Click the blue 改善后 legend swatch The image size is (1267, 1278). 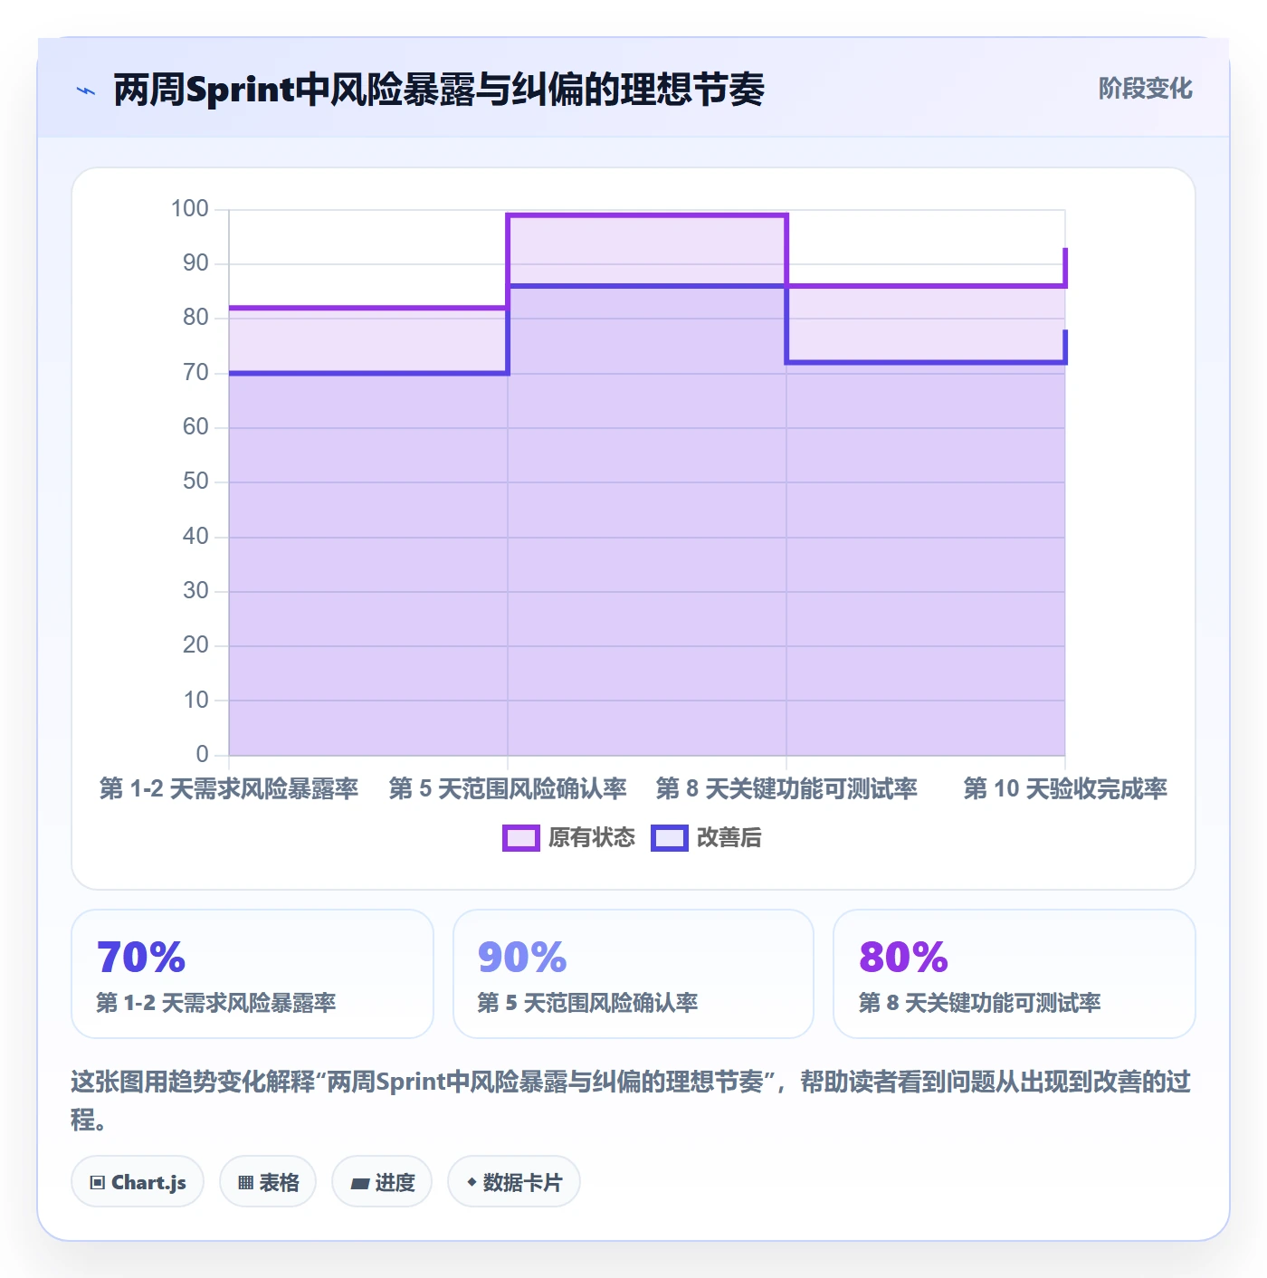coord(670,838)
